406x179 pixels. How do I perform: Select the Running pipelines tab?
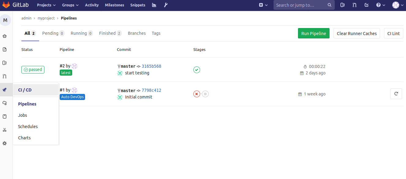[x=82, y=33]
